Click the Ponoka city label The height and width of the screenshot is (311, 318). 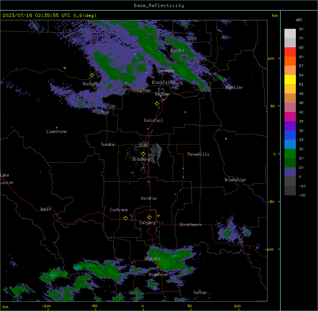(177, 50)
